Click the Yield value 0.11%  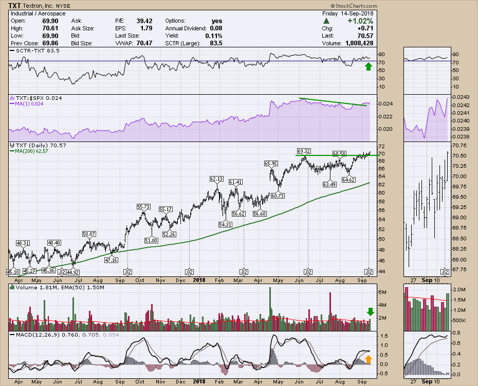(x=214, y=36)
